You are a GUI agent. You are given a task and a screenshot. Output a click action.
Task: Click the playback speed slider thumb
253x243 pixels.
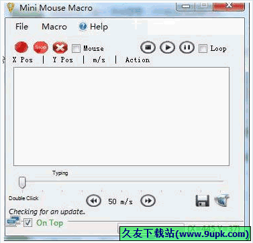(x=22, y=183)
